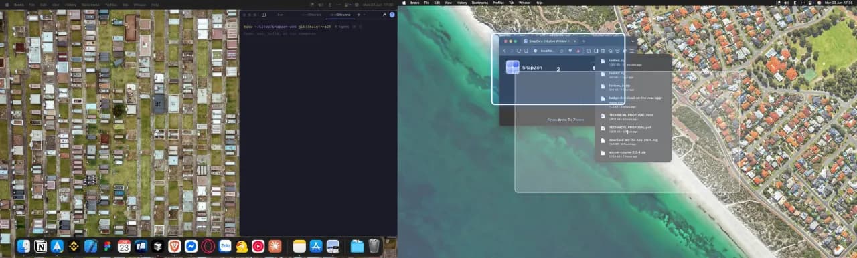Launch YouTube Music from the Dock
Viewport: 857px width, 258px height.
coord(258,246)
